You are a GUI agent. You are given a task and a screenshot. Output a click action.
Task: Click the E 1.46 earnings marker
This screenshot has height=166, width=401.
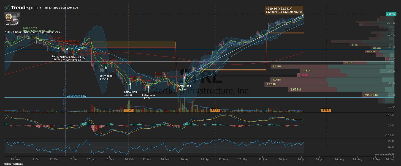pos(129,110)
